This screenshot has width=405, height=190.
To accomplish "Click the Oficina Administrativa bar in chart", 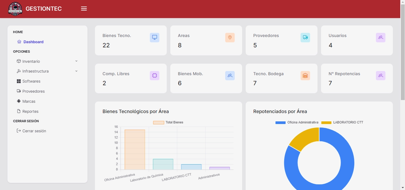I will coord(135,149).
